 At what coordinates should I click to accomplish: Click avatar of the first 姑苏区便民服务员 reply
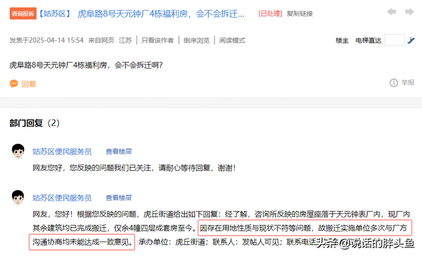pos(18,151)
